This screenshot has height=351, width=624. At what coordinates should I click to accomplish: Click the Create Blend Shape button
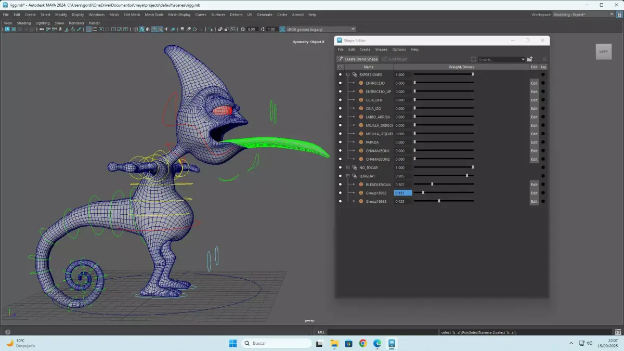(358, 59)
